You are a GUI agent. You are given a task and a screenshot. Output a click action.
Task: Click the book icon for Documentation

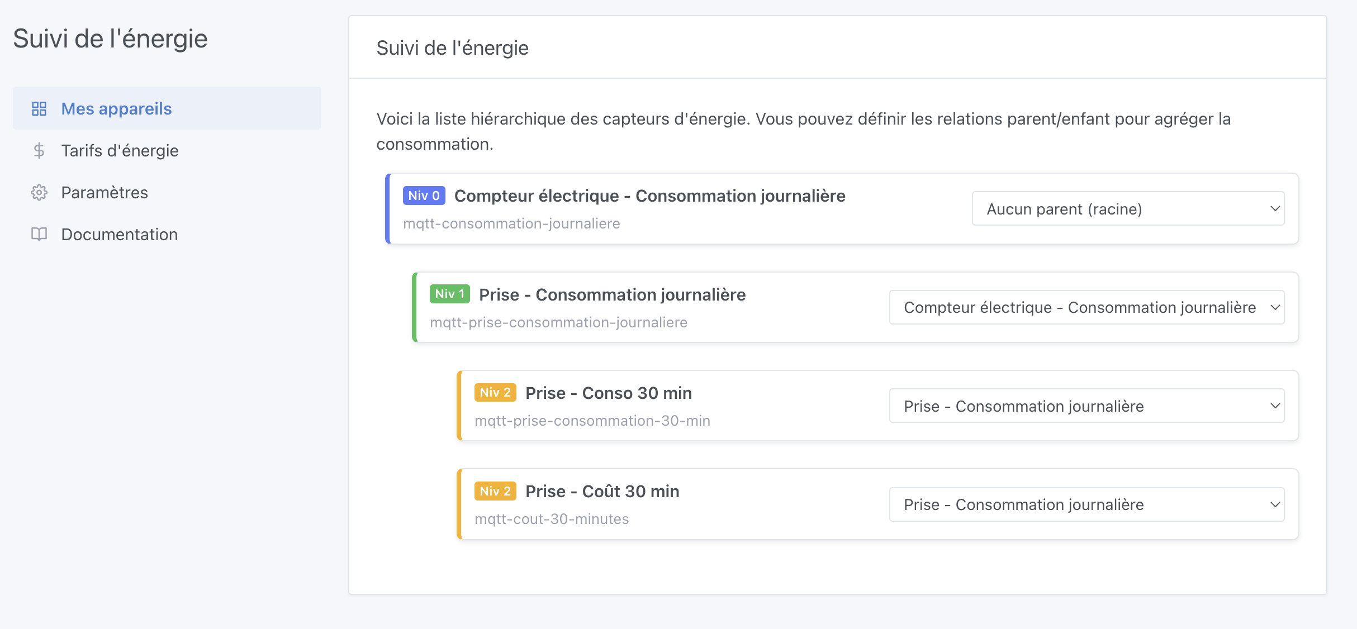click(x=39, y=234)
